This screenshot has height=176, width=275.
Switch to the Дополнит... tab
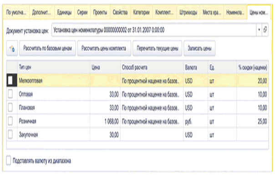[42, 12]
